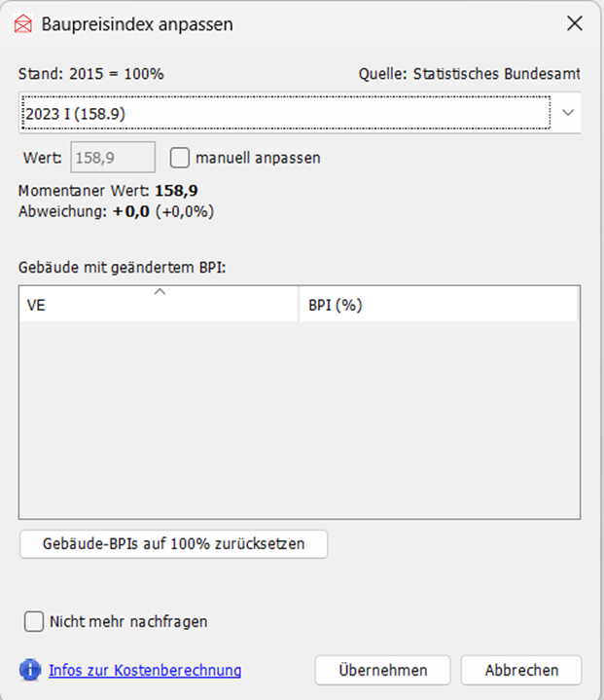Click the blue info icon
Image resolution: width=604 pixels, height=700 pixels.
(30, 670)
